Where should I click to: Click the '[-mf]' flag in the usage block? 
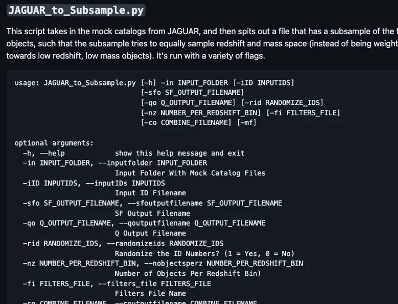click(247, 122)
